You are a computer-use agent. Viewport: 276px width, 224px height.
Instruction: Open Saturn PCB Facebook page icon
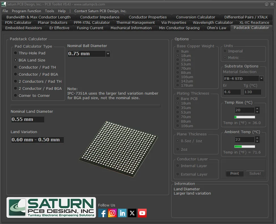(102, 213)
